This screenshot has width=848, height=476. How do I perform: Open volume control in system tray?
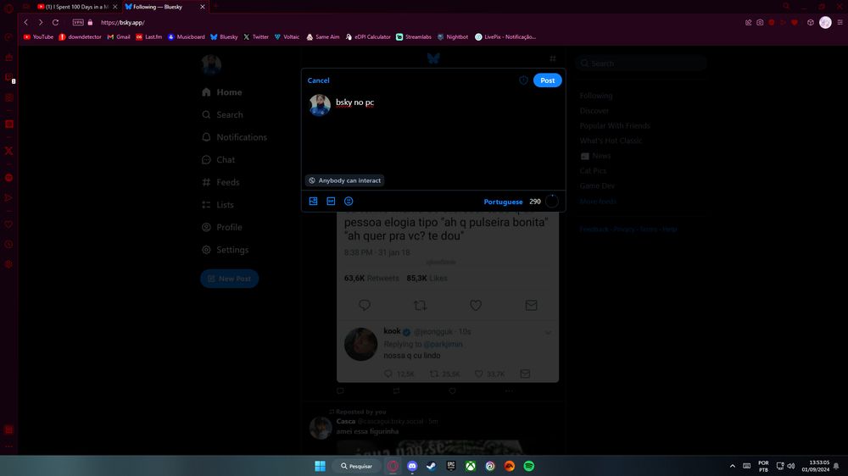pos(791,466)
